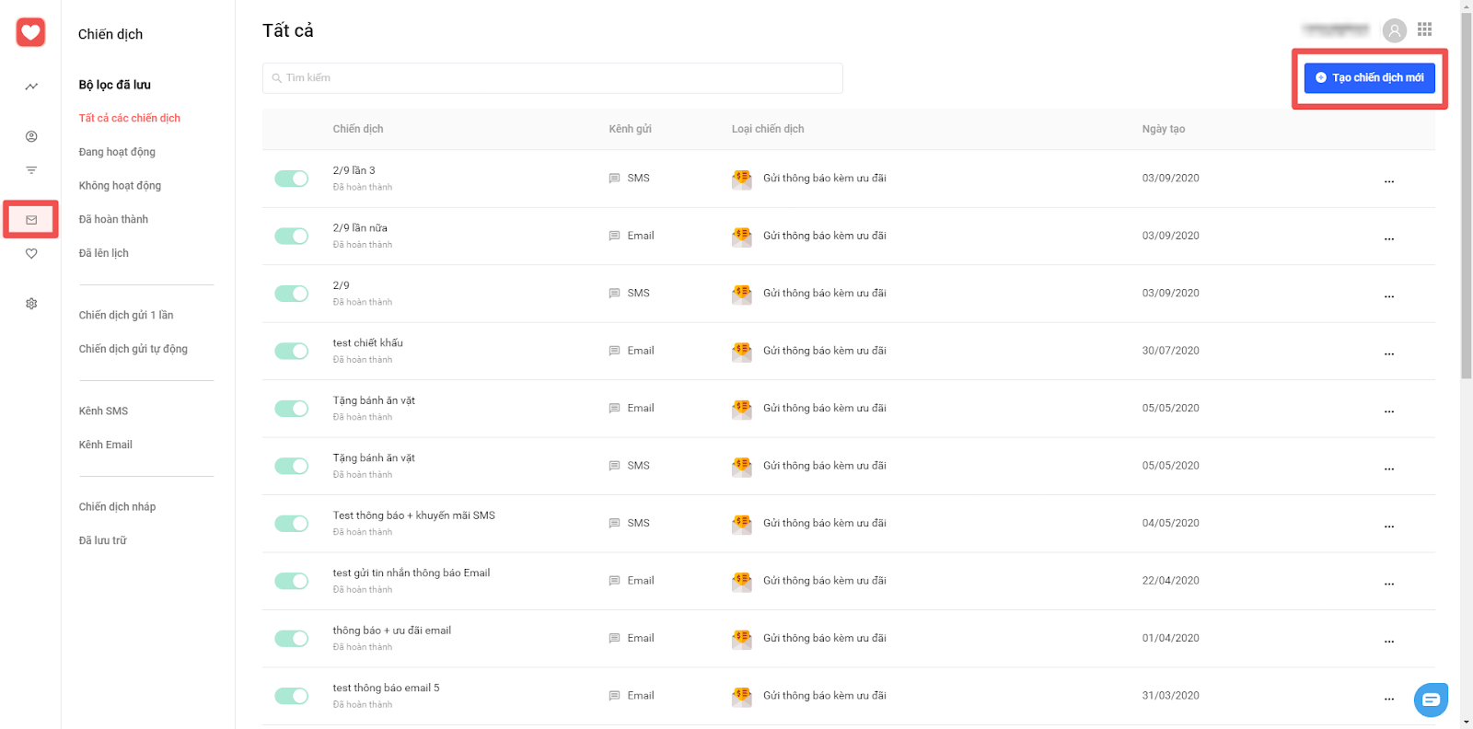1473x729 pixels.
Task: Select Đã hoàn thành filter
Action: (x=113, y=220)
